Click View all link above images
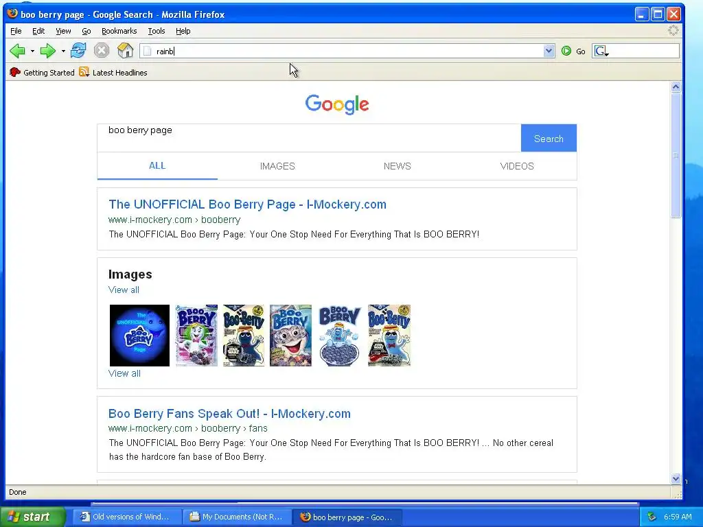Viewport: 703px width, 527px height. (124, 290)
